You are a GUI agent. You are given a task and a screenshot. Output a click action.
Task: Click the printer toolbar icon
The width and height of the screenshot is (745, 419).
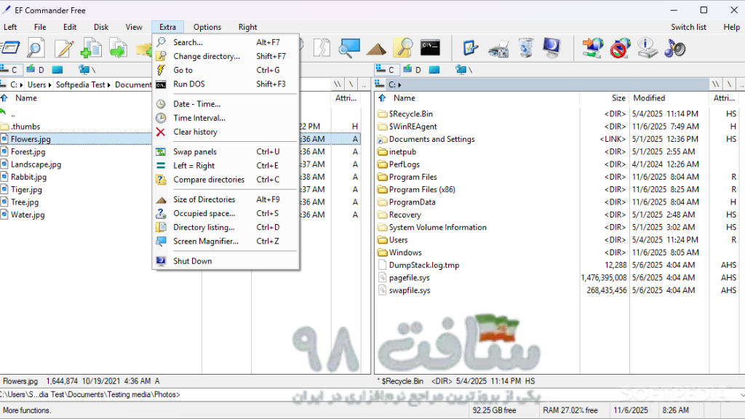(x=498, y=49)
